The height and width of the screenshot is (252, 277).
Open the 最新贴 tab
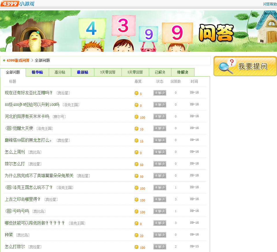click(x=83, y=72)
